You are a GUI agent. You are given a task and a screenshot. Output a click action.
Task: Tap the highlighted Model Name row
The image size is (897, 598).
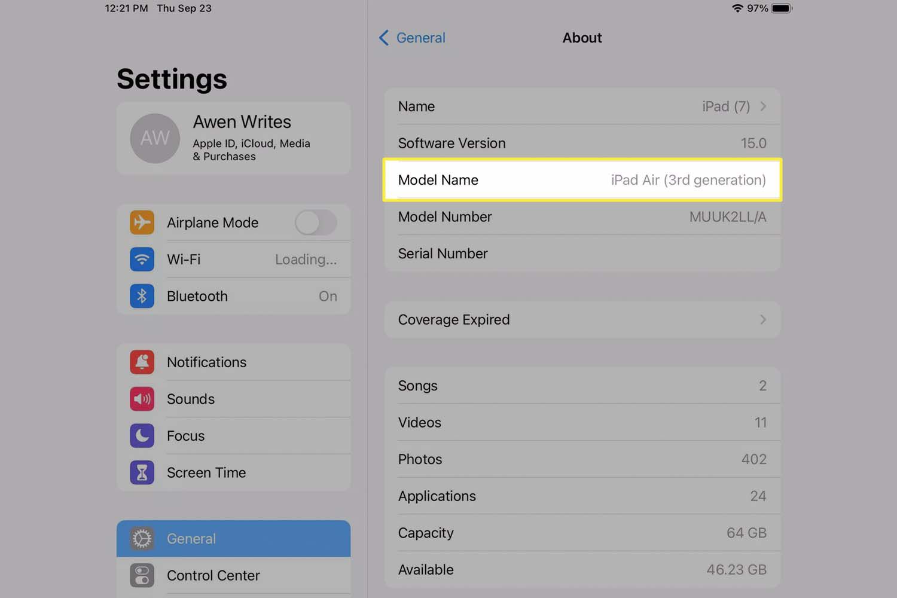(x=582, y=180)
